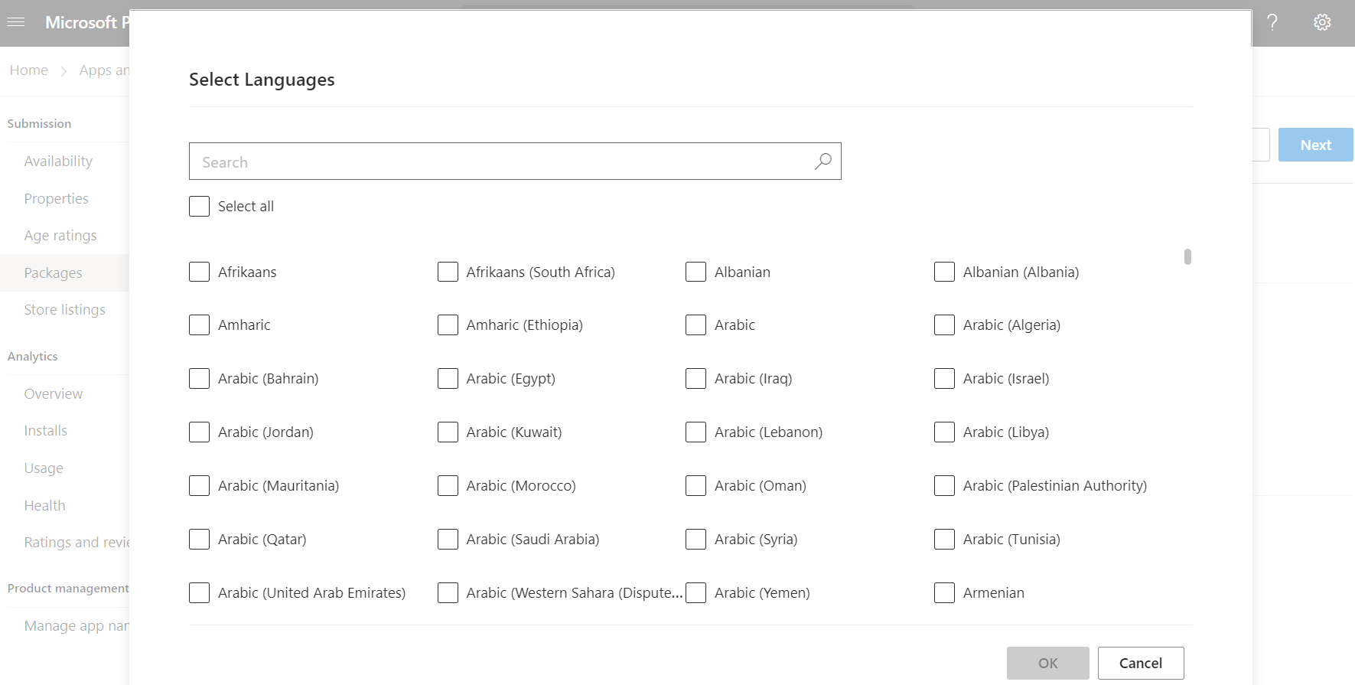The height and width of the screenshot is (685, 1355).
Task: Click the breadcrumb chevron after Home
Action: tap(64, 70)
